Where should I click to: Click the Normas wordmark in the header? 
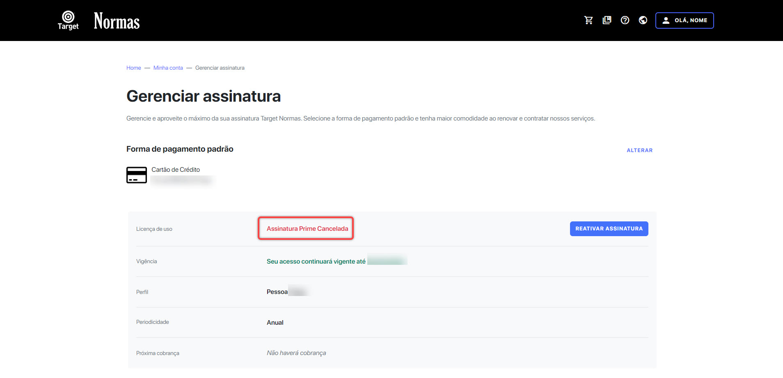116,20
